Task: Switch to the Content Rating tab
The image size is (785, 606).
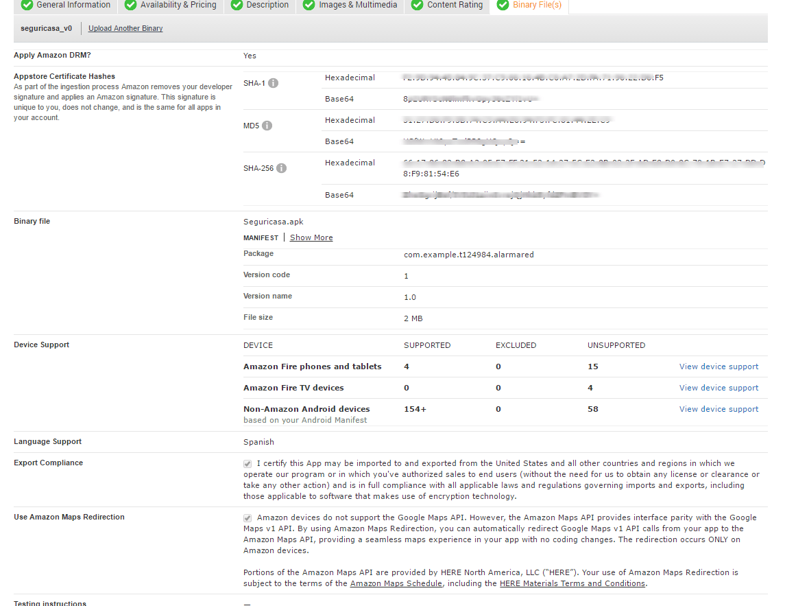Action: (455, 5)
